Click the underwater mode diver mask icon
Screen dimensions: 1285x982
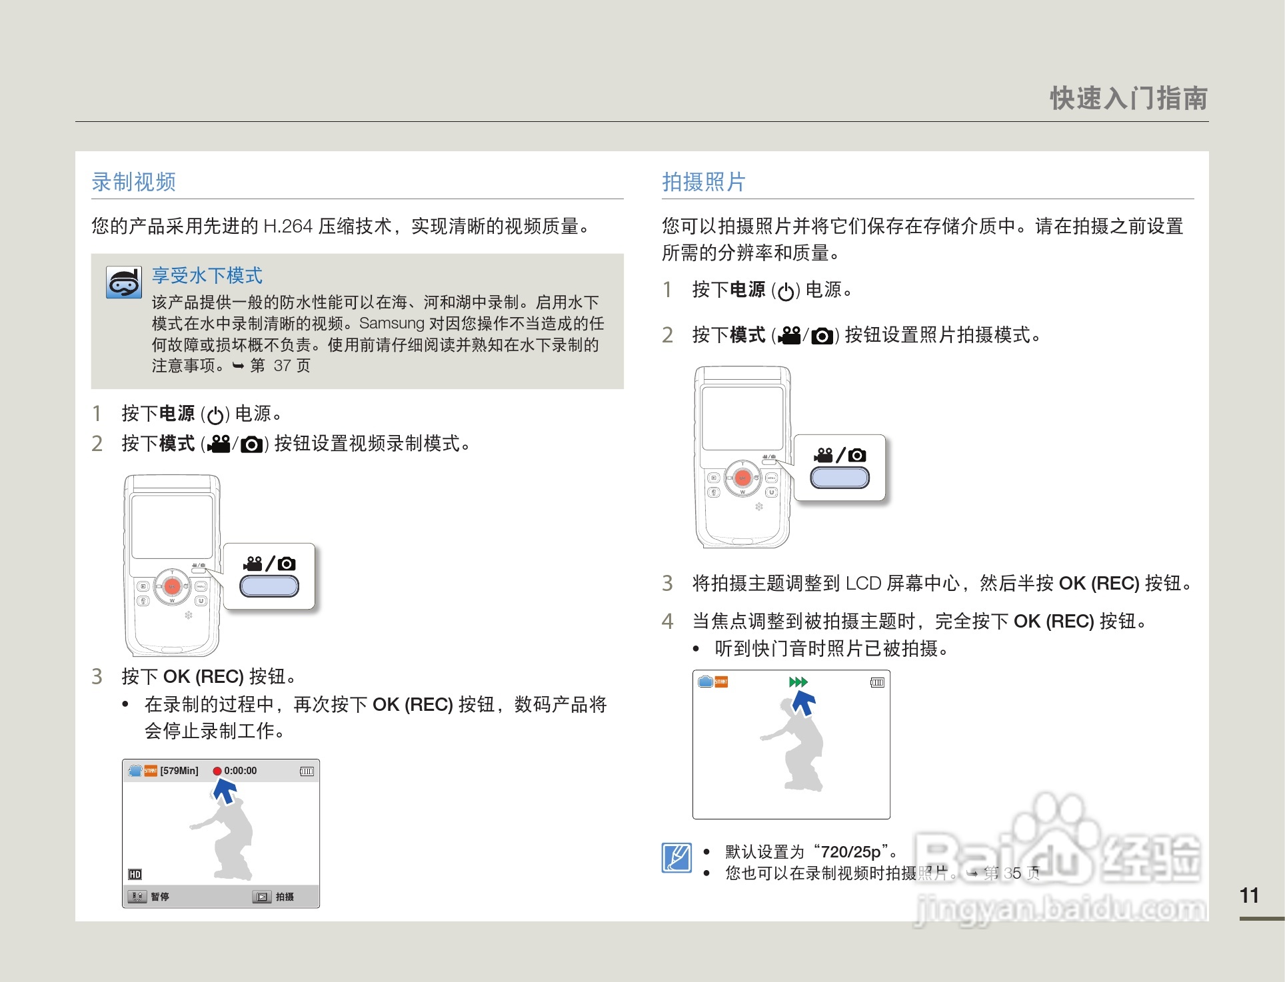coord(124,282)
